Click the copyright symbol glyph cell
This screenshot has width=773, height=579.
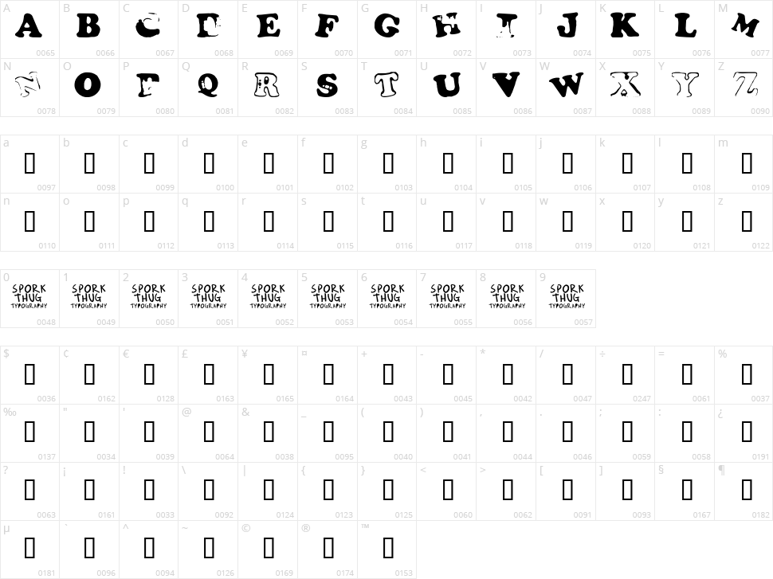point(268,547)
